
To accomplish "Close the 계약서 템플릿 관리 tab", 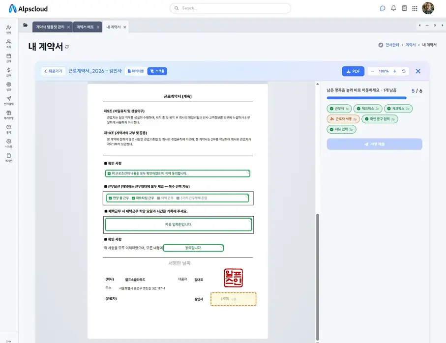I will [x=68, y=27].
